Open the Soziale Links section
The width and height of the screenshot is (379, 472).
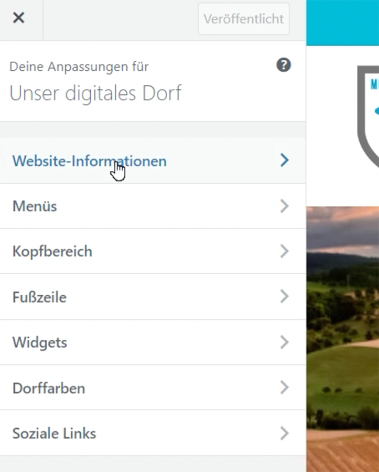(54, 434)
